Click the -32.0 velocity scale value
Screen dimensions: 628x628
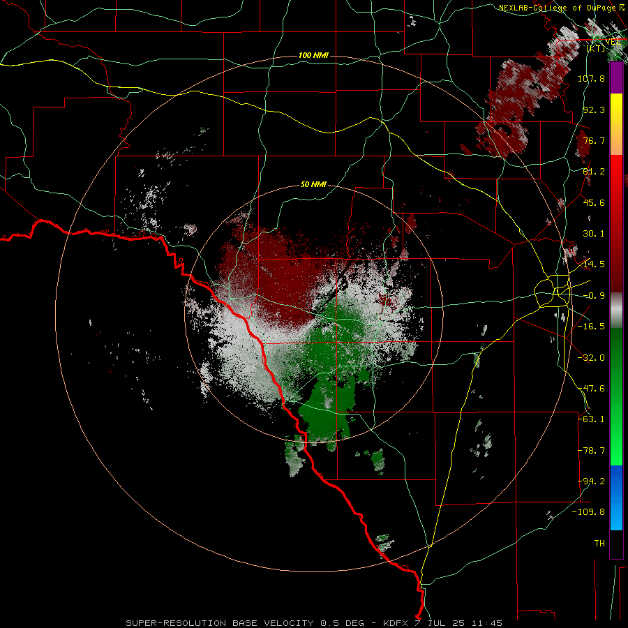591,358
